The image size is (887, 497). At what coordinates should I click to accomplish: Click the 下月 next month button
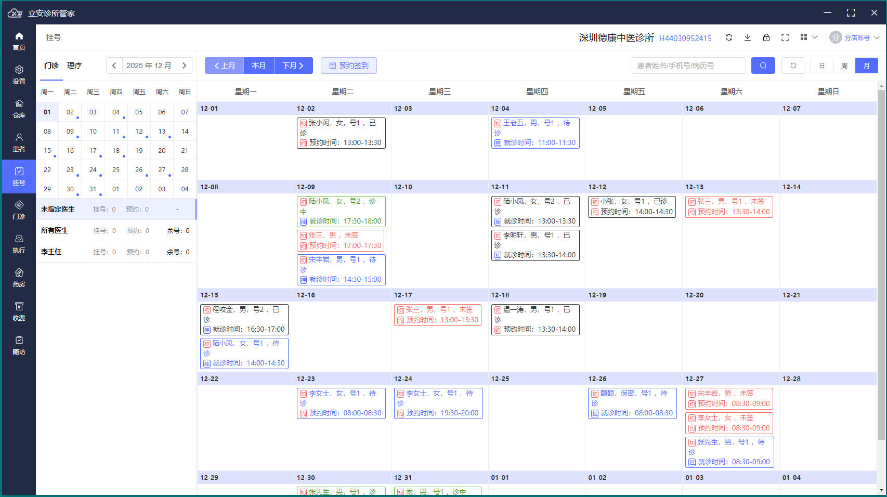point(293,66)
